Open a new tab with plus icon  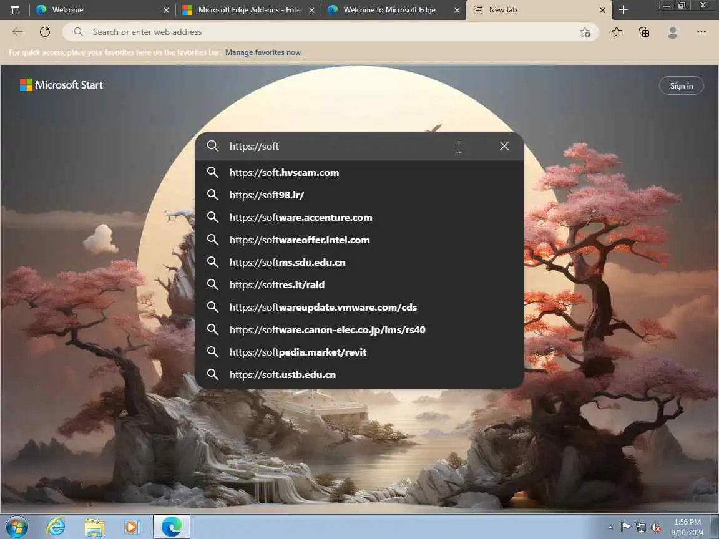click(623, 9)
